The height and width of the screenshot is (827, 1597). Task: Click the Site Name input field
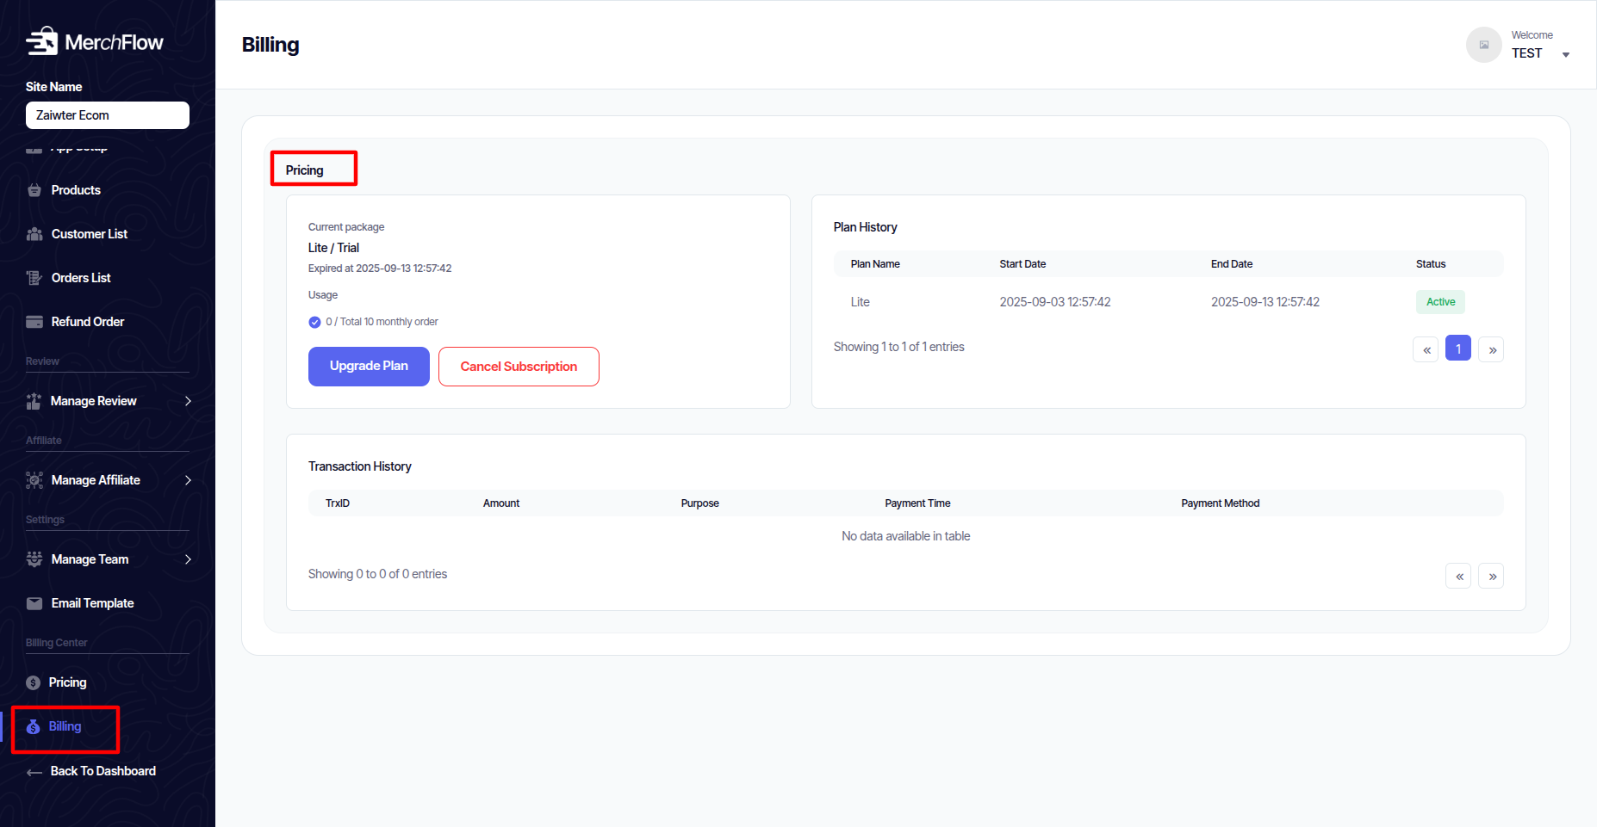tap(108, 115)
